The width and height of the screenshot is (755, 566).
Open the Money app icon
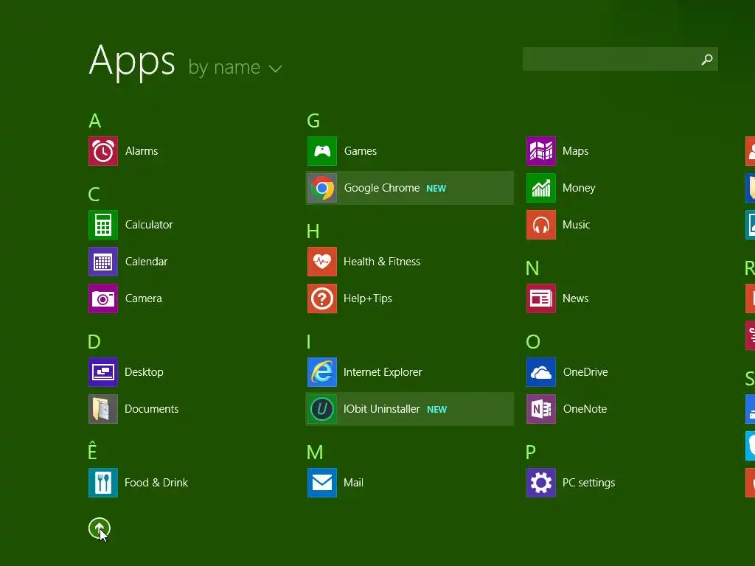[541, 188]
